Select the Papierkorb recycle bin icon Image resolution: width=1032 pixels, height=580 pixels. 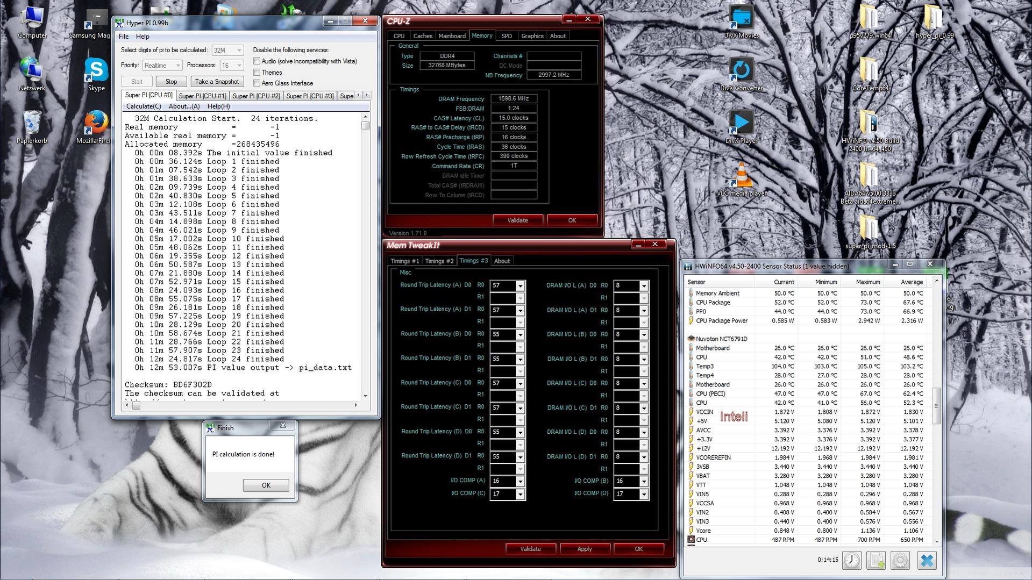32,127
